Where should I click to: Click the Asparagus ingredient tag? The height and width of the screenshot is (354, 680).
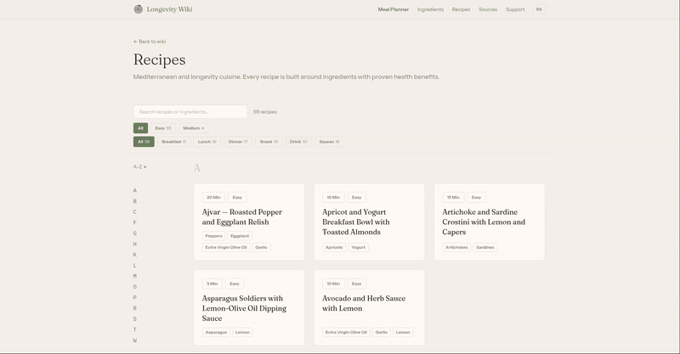[216, 332]
